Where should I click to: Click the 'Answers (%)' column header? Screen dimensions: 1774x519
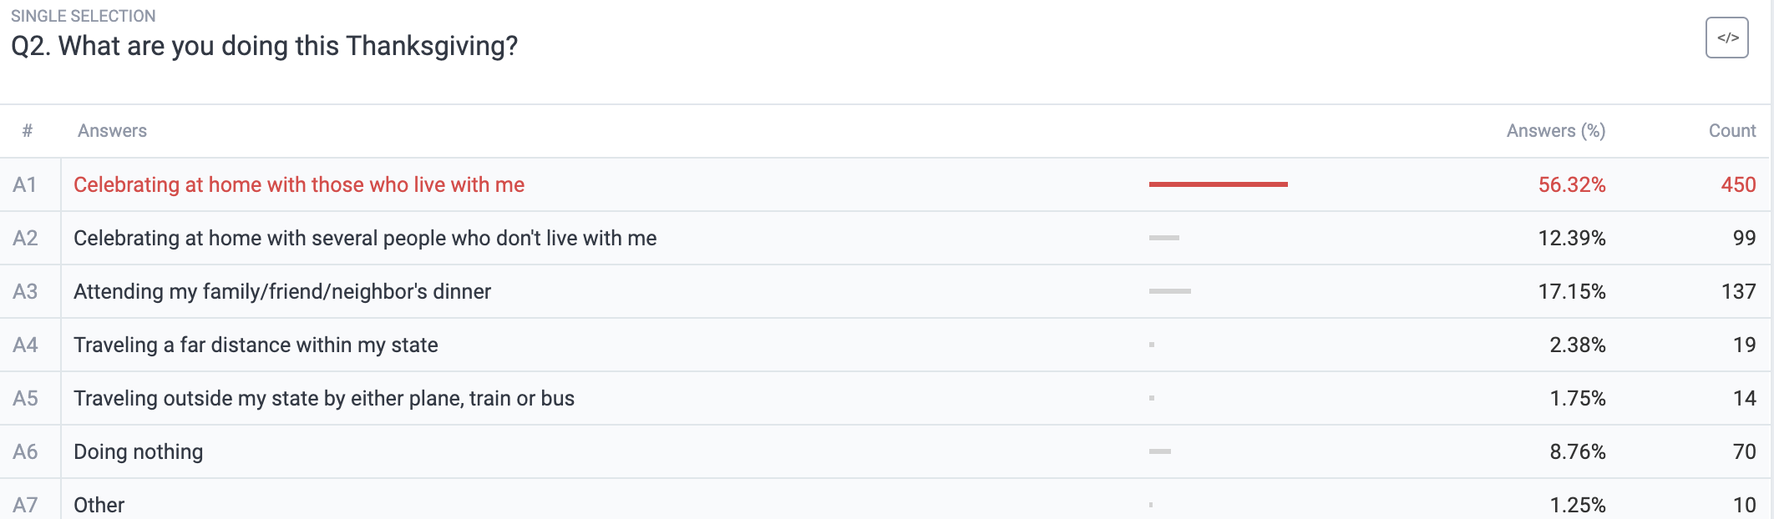click(1555, 131)
